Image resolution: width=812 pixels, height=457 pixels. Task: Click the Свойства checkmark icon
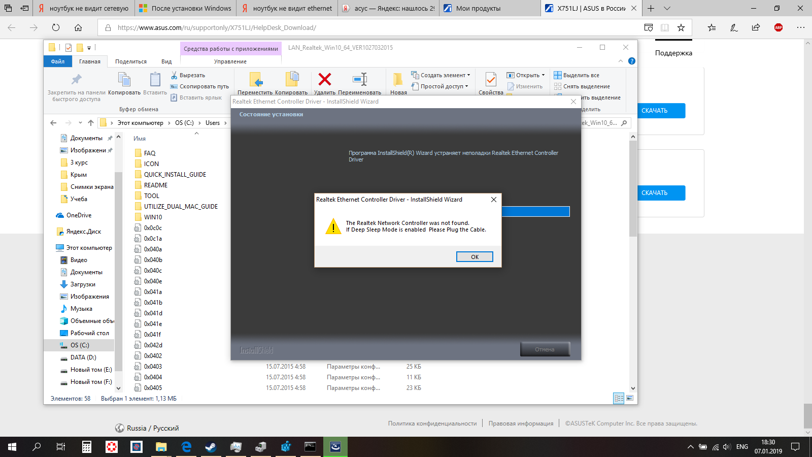tap(491, 80)
